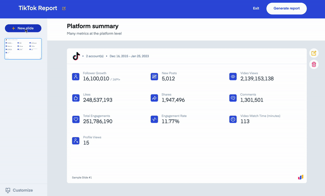Screen dimensions: 325x196
Task: Click the Comments speech bubble icon
Action: [233, 98]
